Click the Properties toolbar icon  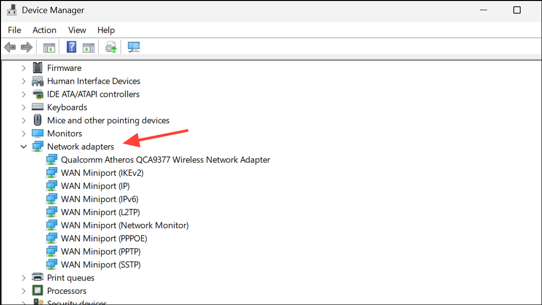(x=88, y=47)
